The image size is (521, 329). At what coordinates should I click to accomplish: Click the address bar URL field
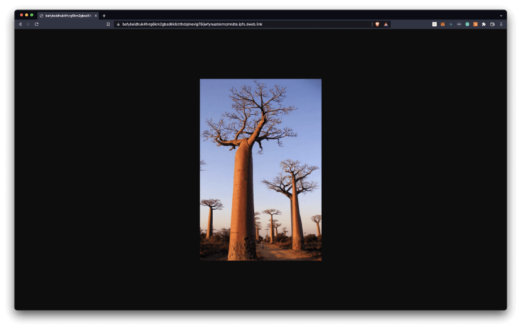tap(239, 24)
